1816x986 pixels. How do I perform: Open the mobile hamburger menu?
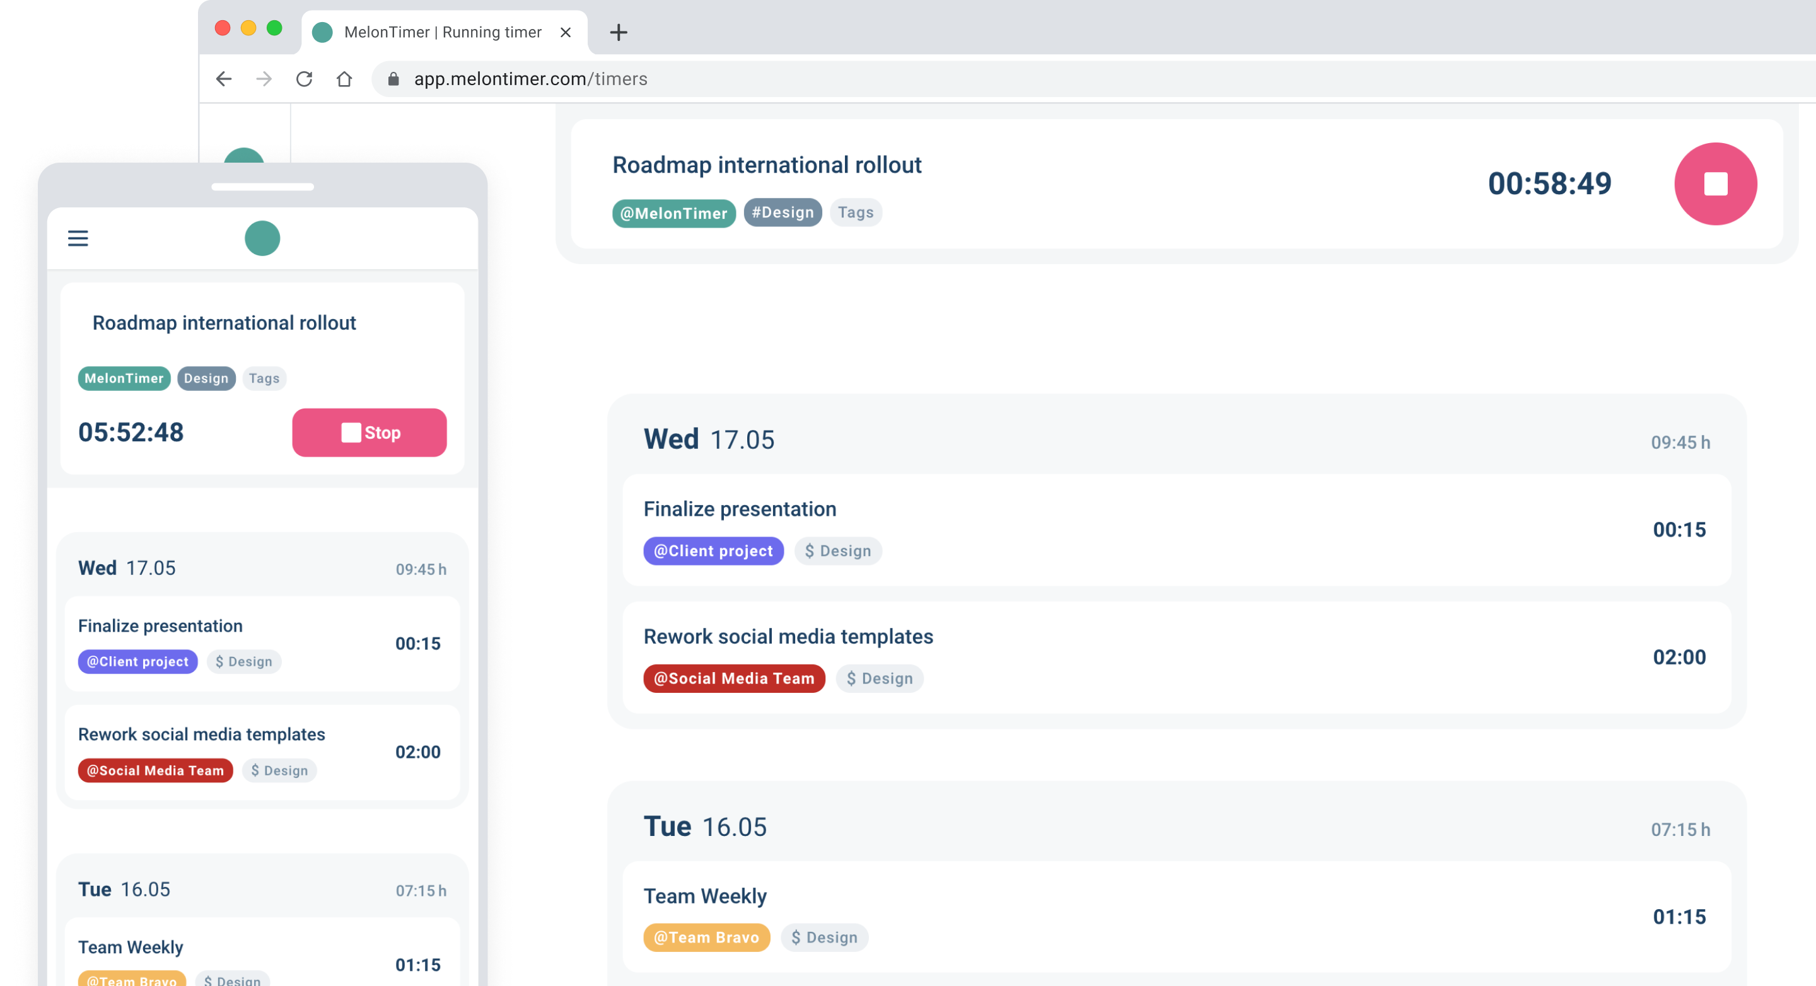(x=78, y=238)
